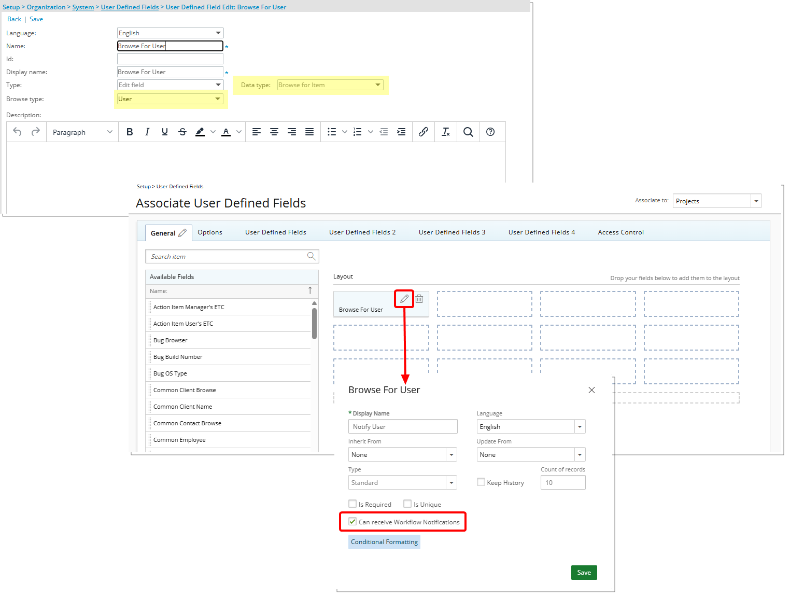790x598 pixels.
Task: Toggle underline formatting
Action: (164, 132)
